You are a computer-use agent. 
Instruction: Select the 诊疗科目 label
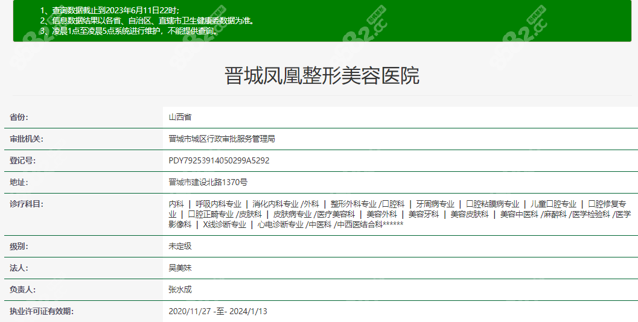coord(26,204)
